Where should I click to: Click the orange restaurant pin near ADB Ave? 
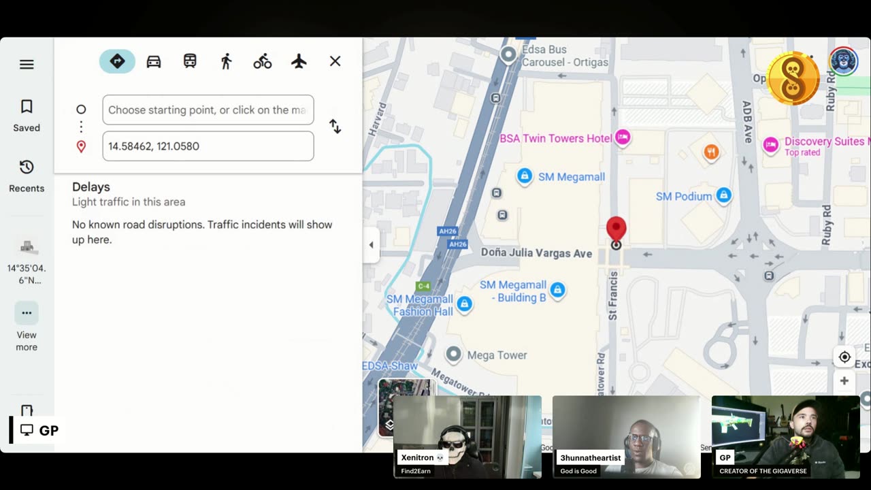[711, 152]
